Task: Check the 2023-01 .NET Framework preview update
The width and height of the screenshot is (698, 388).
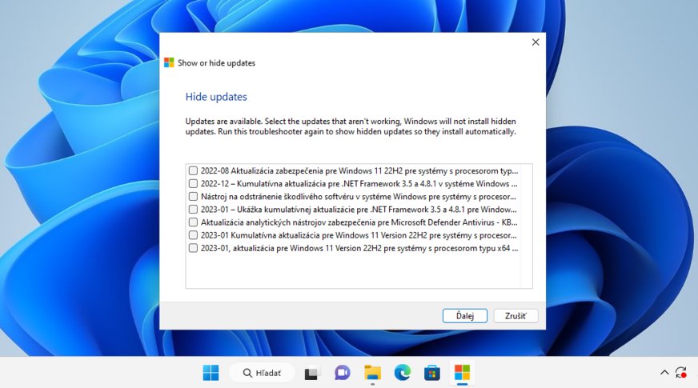Action: [193, 209]
